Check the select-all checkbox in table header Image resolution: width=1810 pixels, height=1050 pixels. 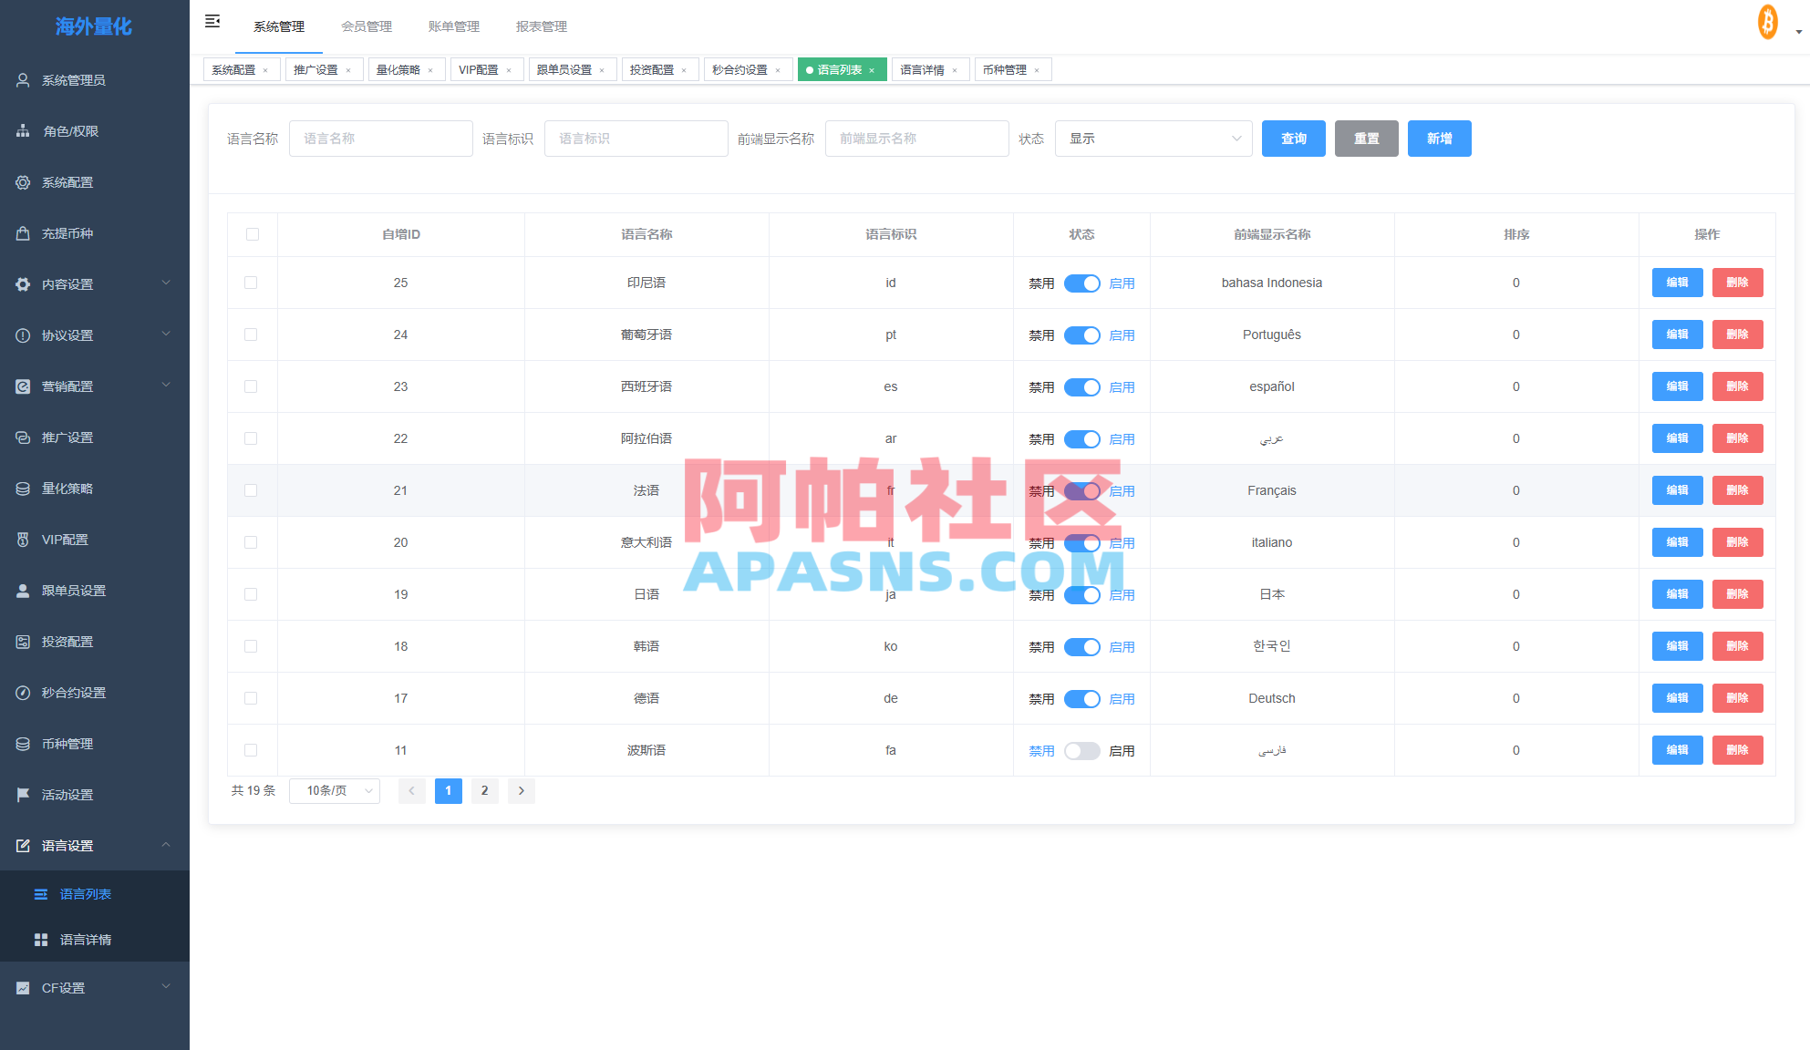[x=252, y=234]
